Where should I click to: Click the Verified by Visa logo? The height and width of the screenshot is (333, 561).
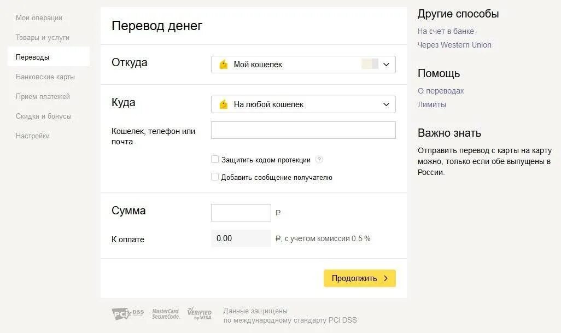[199, 314]
